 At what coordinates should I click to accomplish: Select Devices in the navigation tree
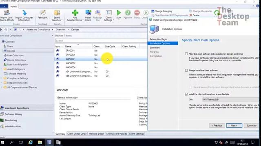point(11,51)
